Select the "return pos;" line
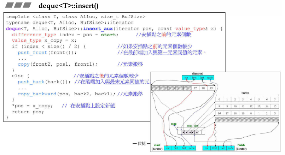Viewport: 285px width, 155px height. [28, 112]
